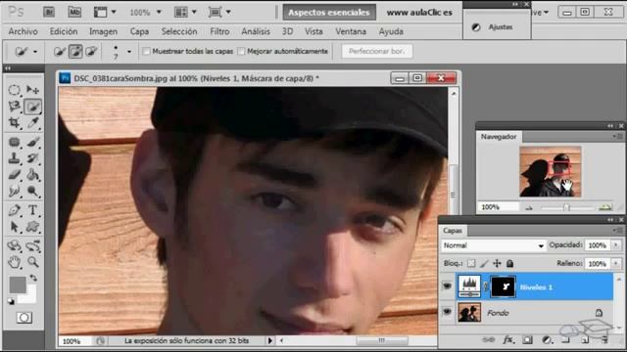Launch Mini Bridge from the application bar

(x=74, y=13)
